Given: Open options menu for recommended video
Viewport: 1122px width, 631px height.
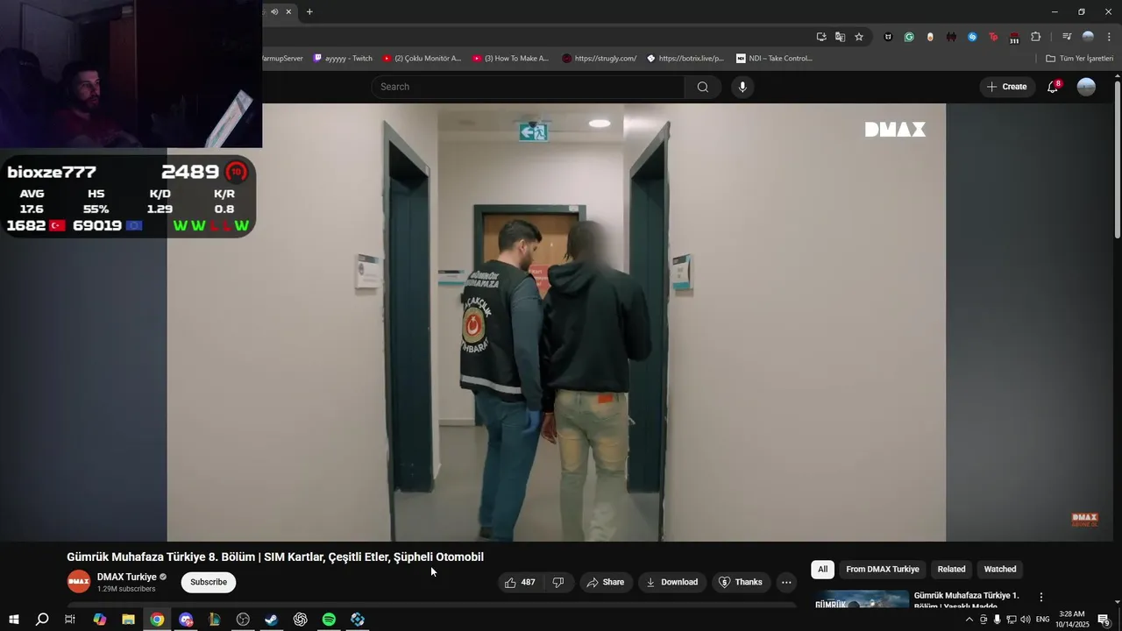Looking at the screenshot, I should pyautogui.click(x=1041, y=597).
